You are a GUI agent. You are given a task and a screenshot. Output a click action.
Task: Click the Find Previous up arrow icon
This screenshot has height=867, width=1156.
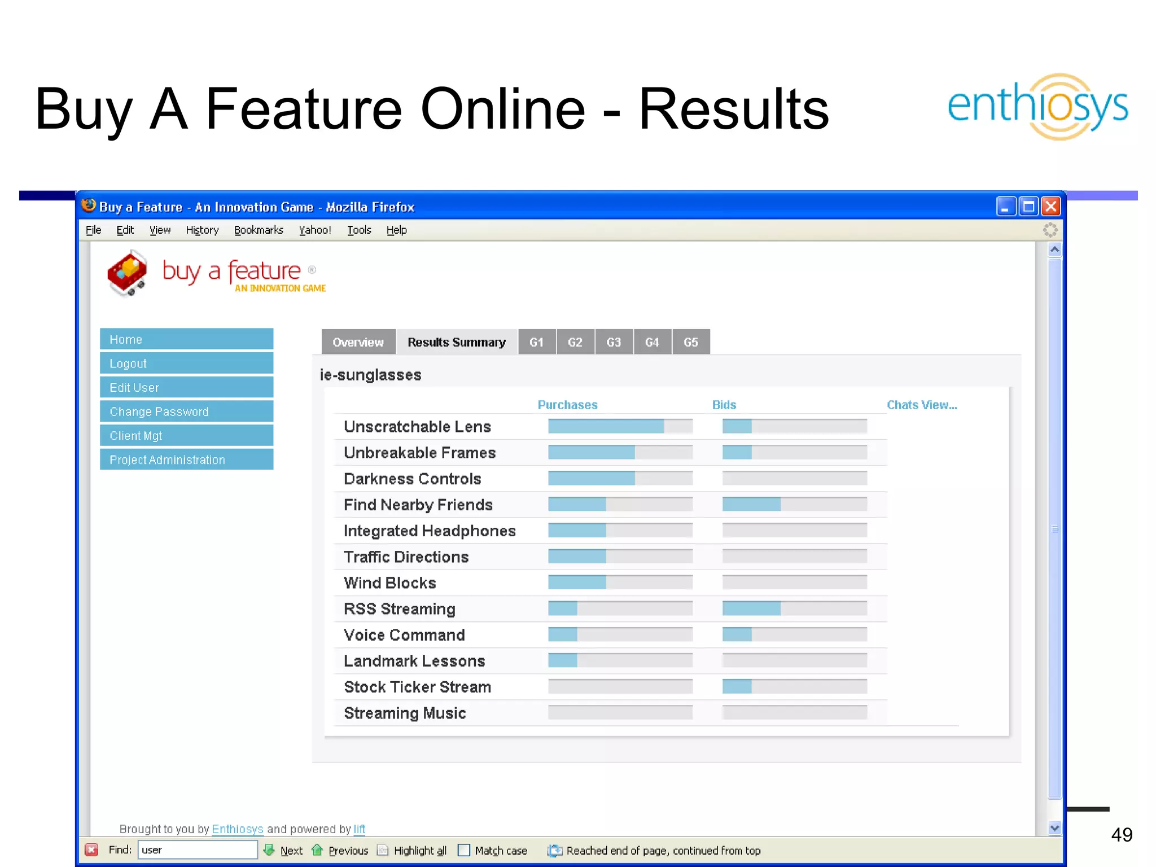[x=317, y=850]
